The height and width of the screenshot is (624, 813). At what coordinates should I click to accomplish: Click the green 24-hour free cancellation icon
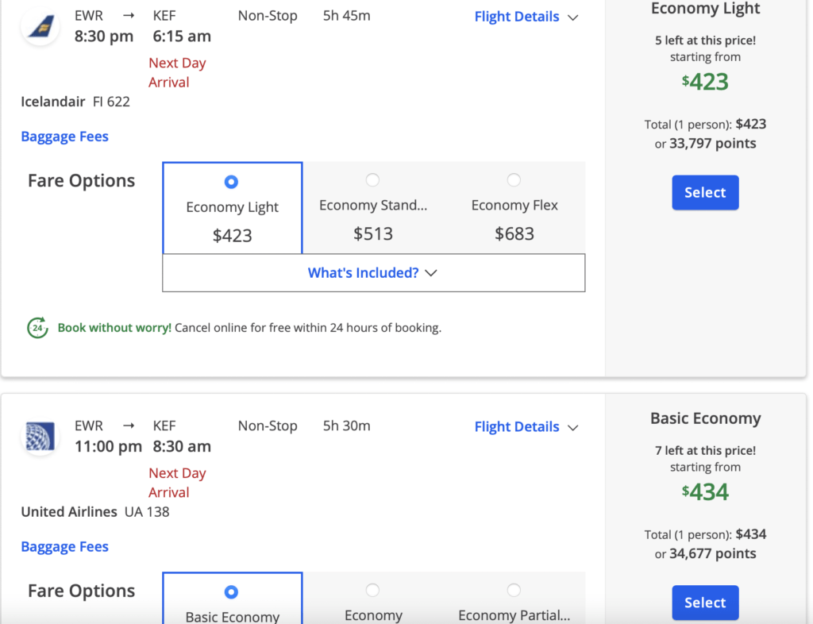(x=36, y=327)
